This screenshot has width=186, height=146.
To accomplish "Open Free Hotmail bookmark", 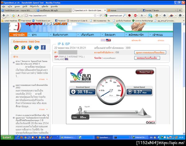I will [24, 21].
